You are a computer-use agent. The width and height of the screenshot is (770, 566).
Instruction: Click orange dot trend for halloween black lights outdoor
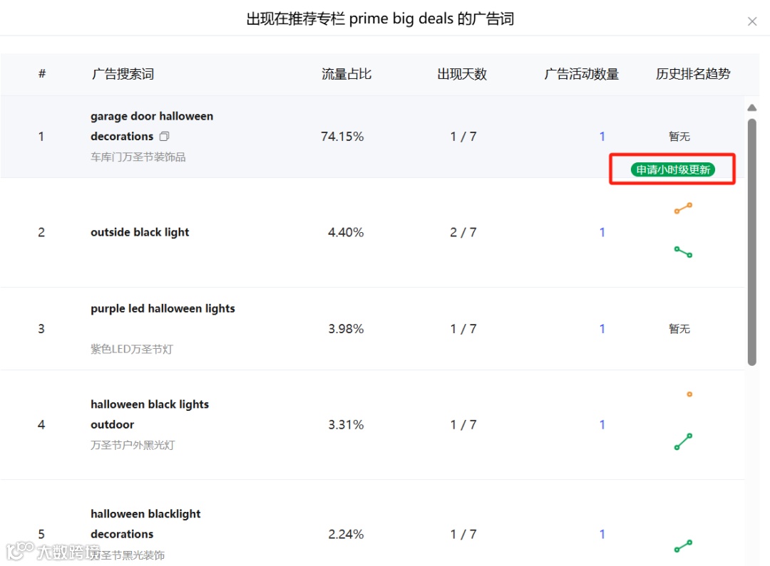pyautogui.click(x=689, y=394)
